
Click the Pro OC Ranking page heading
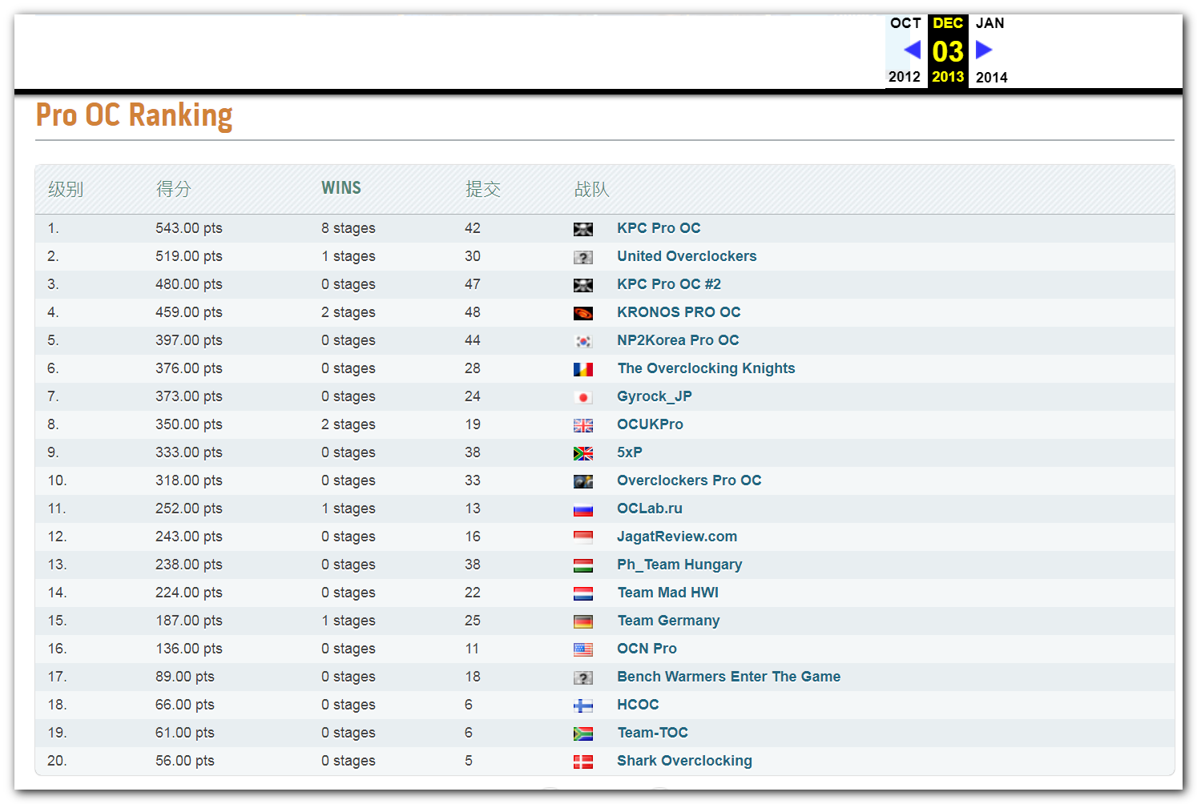click(135, 115)
